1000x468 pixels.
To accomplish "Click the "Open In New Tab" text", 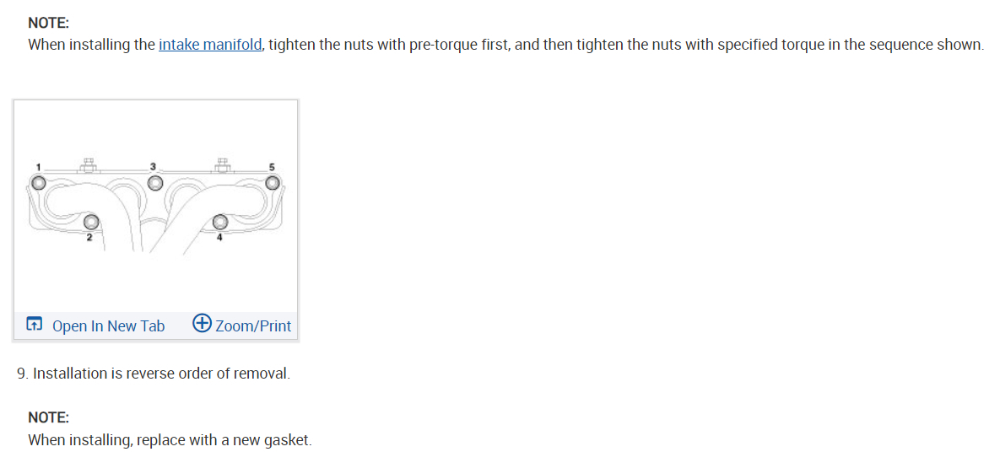I will 108,326.
